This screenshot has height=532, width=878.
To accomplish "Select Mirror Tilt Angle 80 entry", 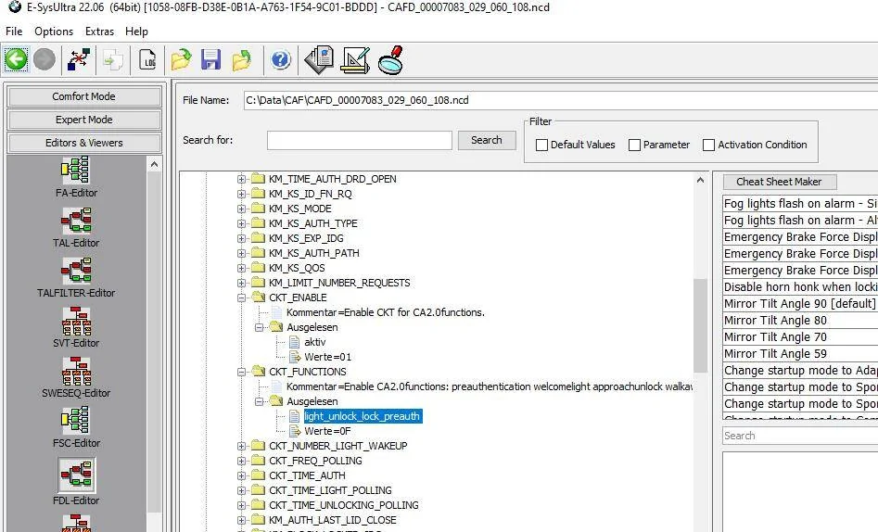I will tap(800, 321).
